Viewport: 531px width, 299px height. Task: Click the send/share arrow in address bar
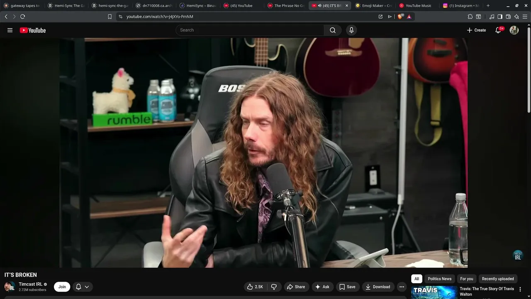click(390, 17)
